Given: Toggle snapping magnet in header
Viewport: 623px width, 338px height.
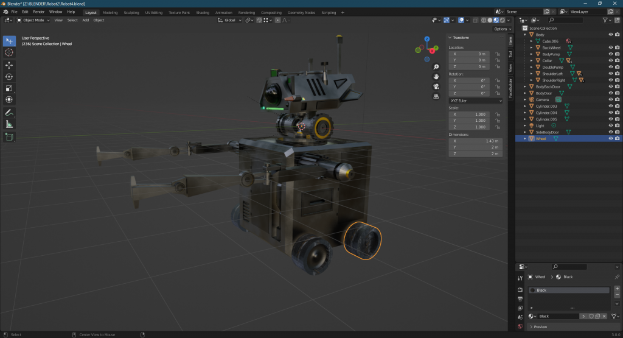Looking at the screenshot, I should pos(259,20).
